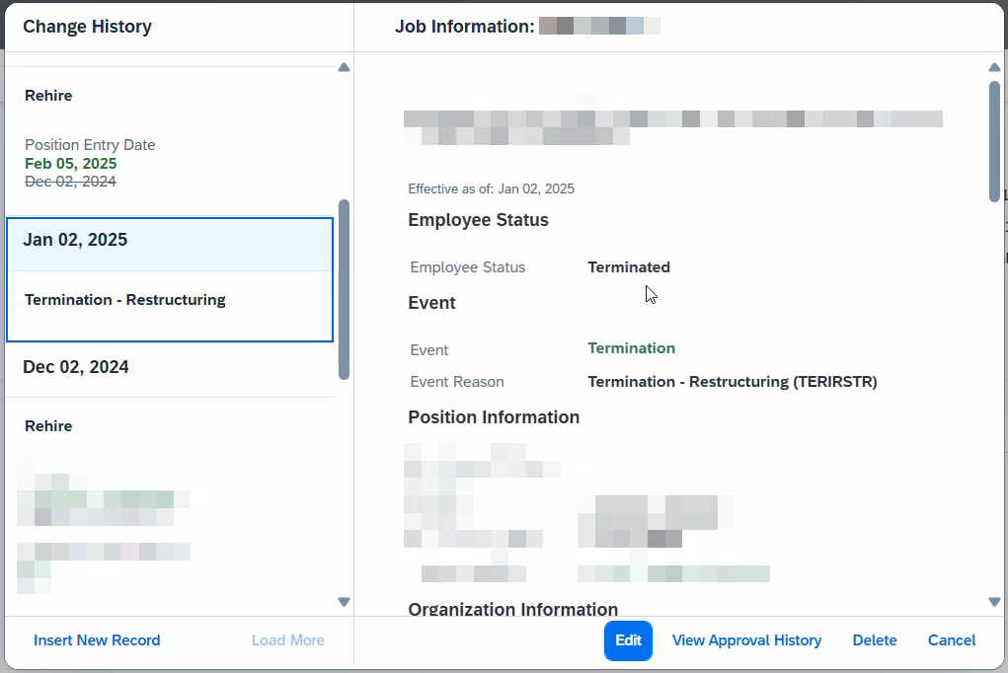Image resolution: width=1008 pixels, height=673 pixels.
Task: Cancel the Change History dialog
Action: 952,640
